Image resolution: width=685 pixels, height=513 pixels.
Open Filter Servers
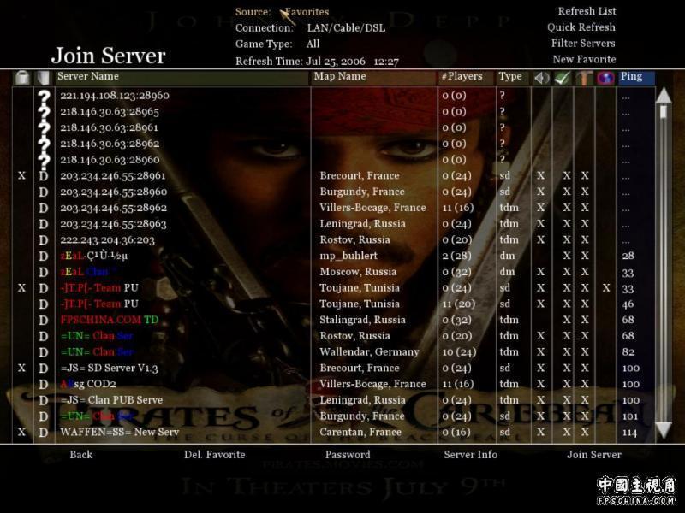pos(583,44)
